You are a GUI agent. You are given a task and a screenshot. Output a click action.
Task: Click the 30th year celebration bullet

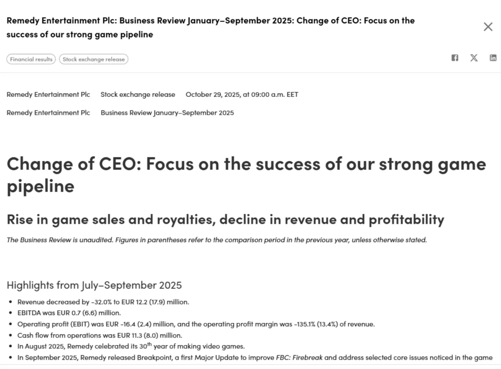click(131, 346)
